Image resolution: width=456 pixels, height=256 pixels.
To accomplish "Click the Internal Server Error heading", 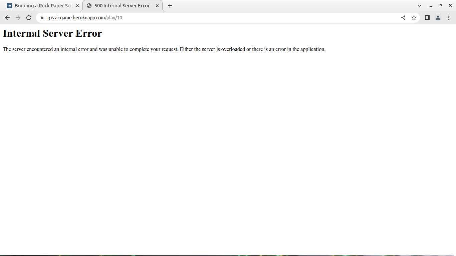I will tap(52, 33).
